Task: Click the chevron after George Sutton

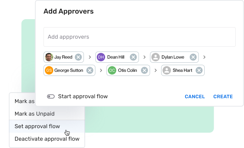Action: (x=101, y=70)
